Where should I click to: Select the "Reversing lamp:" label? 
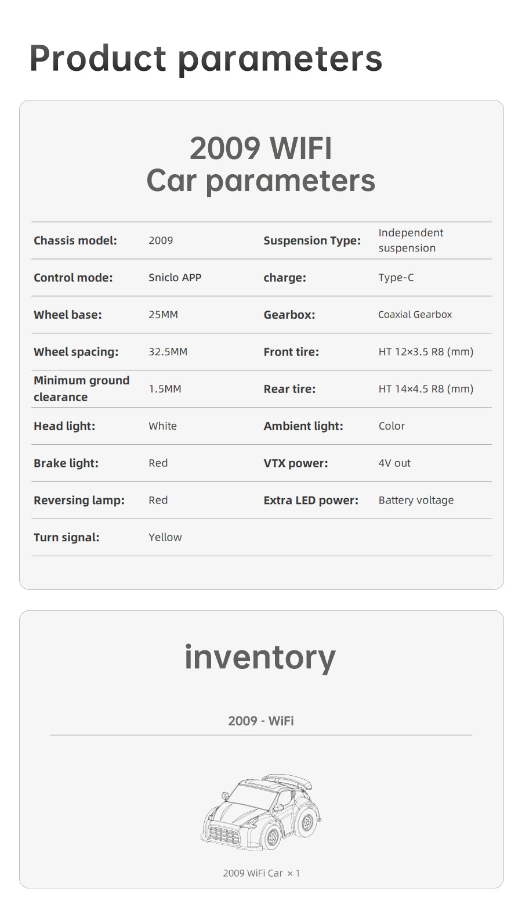[x=79, y=501]
